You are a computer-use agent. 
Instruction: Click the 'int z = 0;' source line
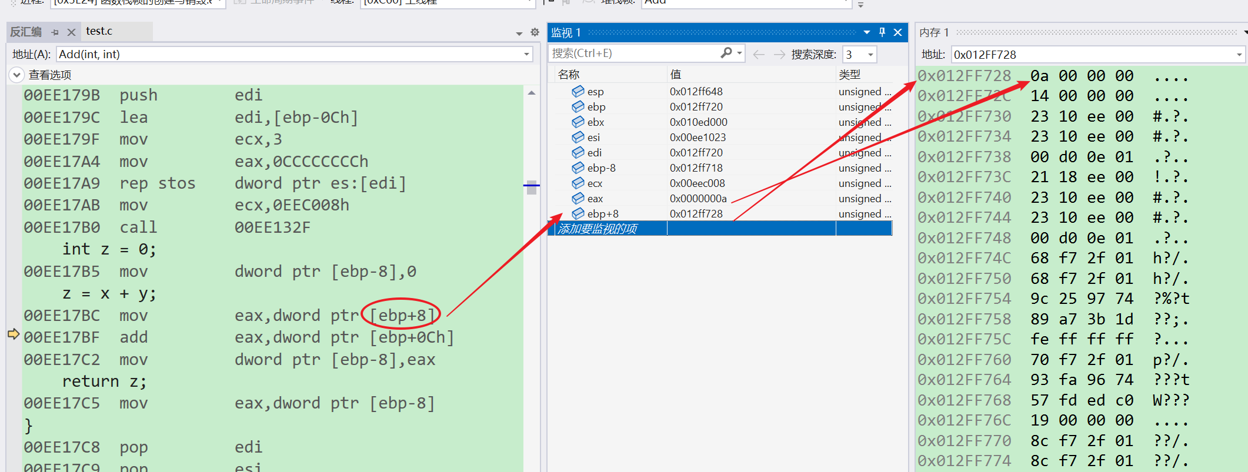(x=109, y=249)
